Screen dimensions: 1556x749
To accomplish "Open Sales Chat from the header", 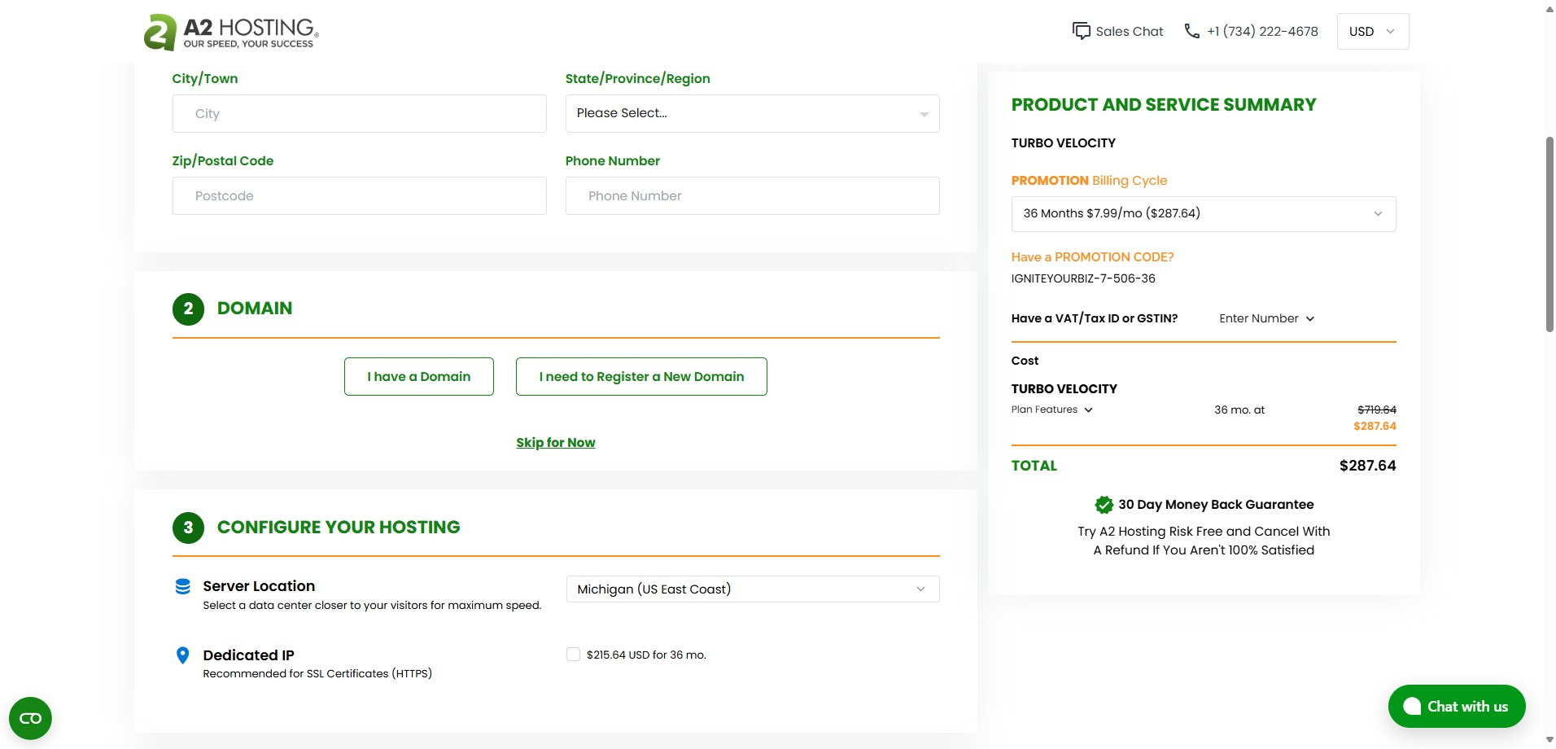I will [x=1117, y=31].
